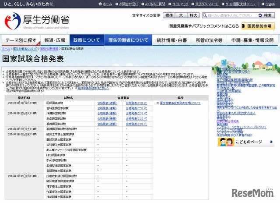Open シンボルマークとキャッチフレーズについて sidebar link
The width and height of the screenshot is (280, 203).
(x=241, y=127)
